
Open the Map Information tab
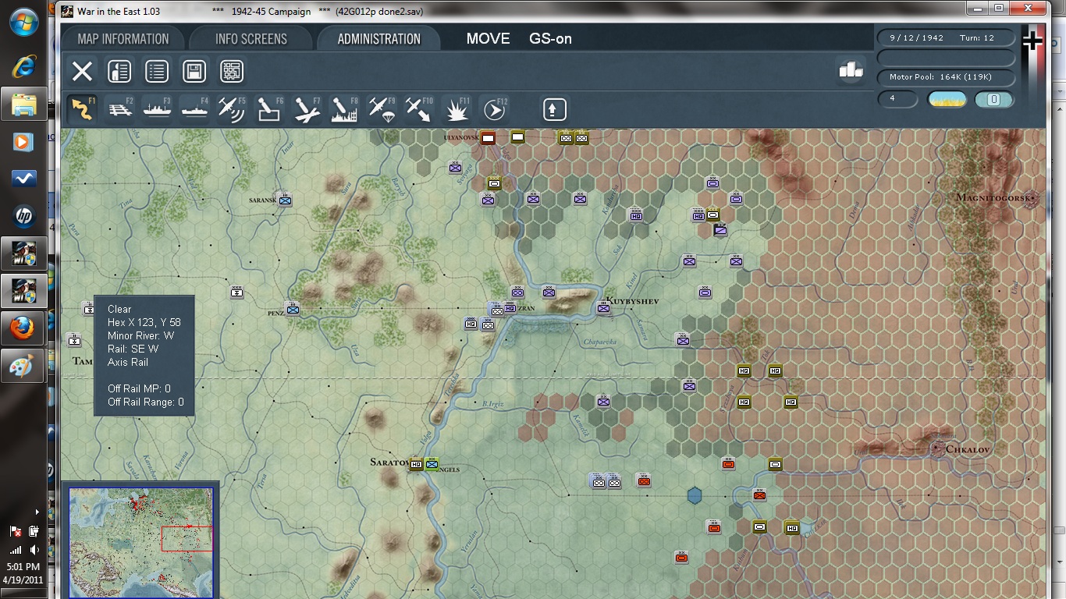point(123,39)
